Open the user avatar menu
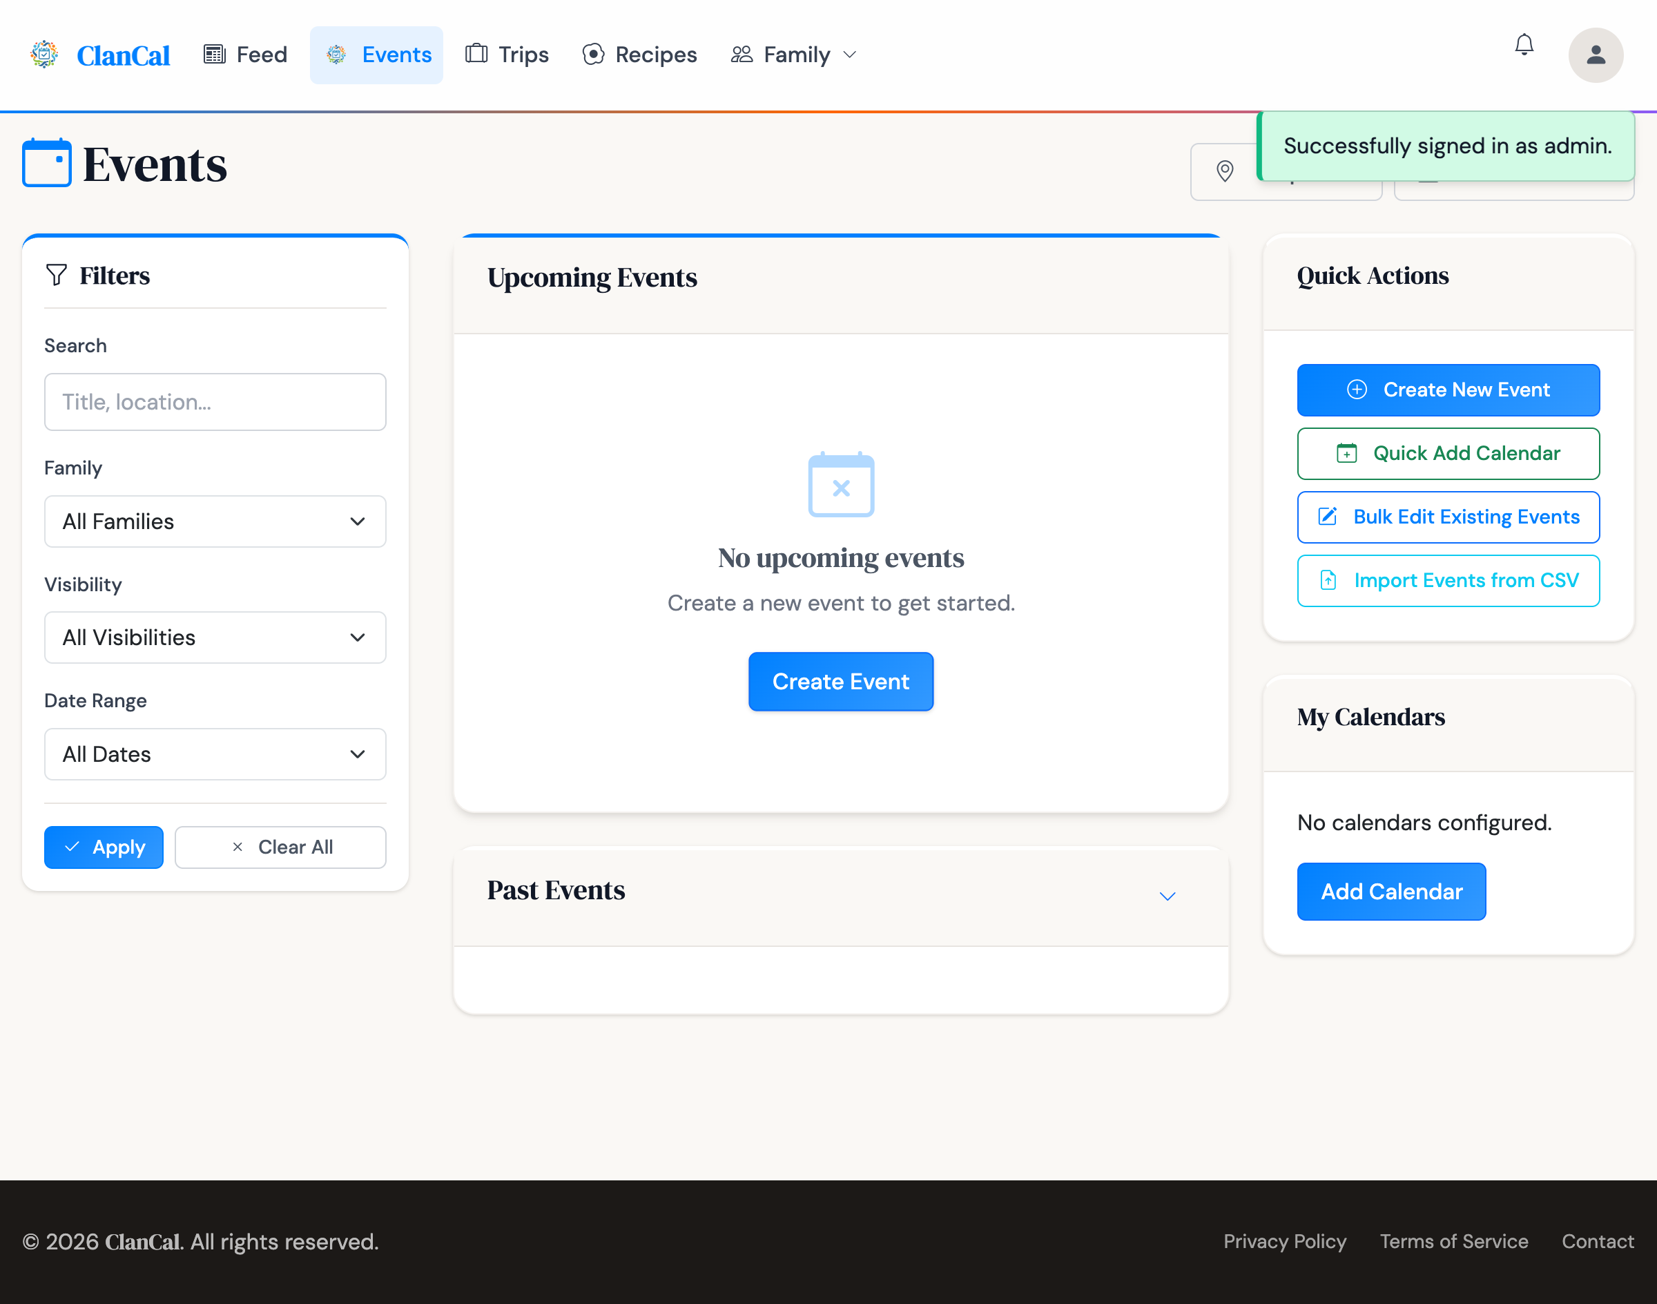This screenshot has width=1657, height=1304. (1596, 54)
